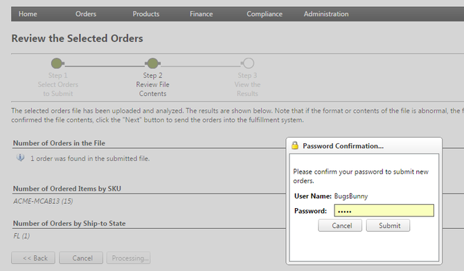The width and height of the screenshot is (464, 271).
Task: Focus the Password input field
Action: coord(384,211)
